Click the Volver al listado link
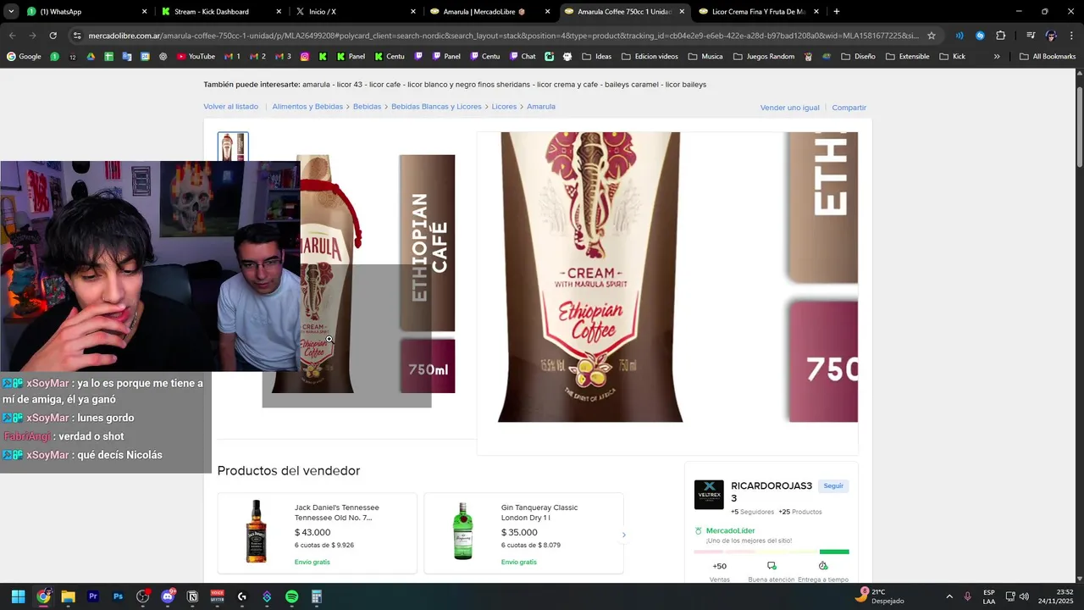This screenshot has height=610, width=1084. point(230,107)
